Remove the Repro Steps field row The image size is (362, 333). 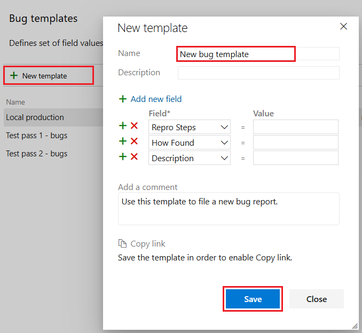(135, 126)
